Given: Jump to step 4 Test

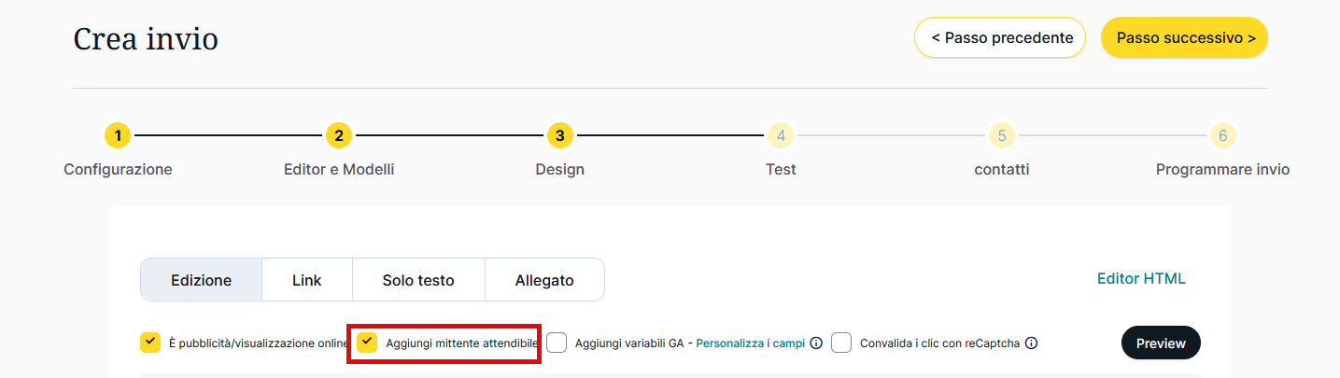Looking at the screenshot, I should tap(781, 136).
